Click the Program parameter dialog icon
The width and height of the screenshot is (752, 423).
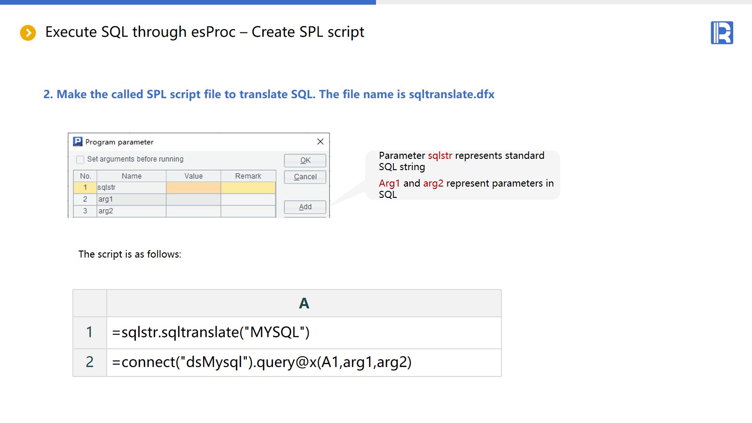click(x=78, y=141)
